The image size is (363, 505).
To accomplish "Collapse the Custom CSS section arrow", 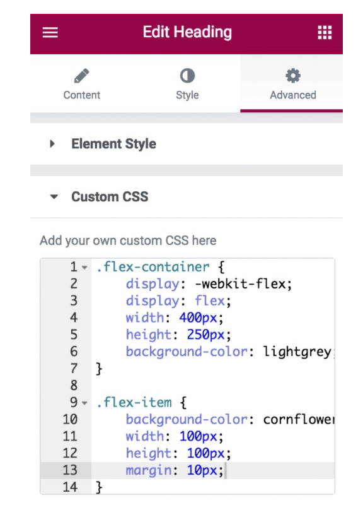I will pos(54,196).
